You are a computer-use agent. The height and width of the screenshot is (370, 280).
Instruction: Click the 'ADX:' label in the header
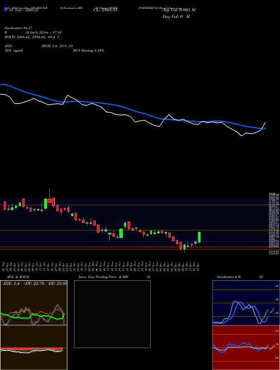[8, 46]
